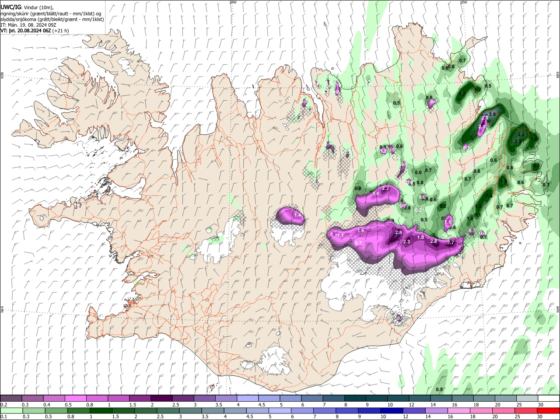Click the "1.4" value on the isolated magenta patch
The image size is (560, 420).
(x=297, y=215)
